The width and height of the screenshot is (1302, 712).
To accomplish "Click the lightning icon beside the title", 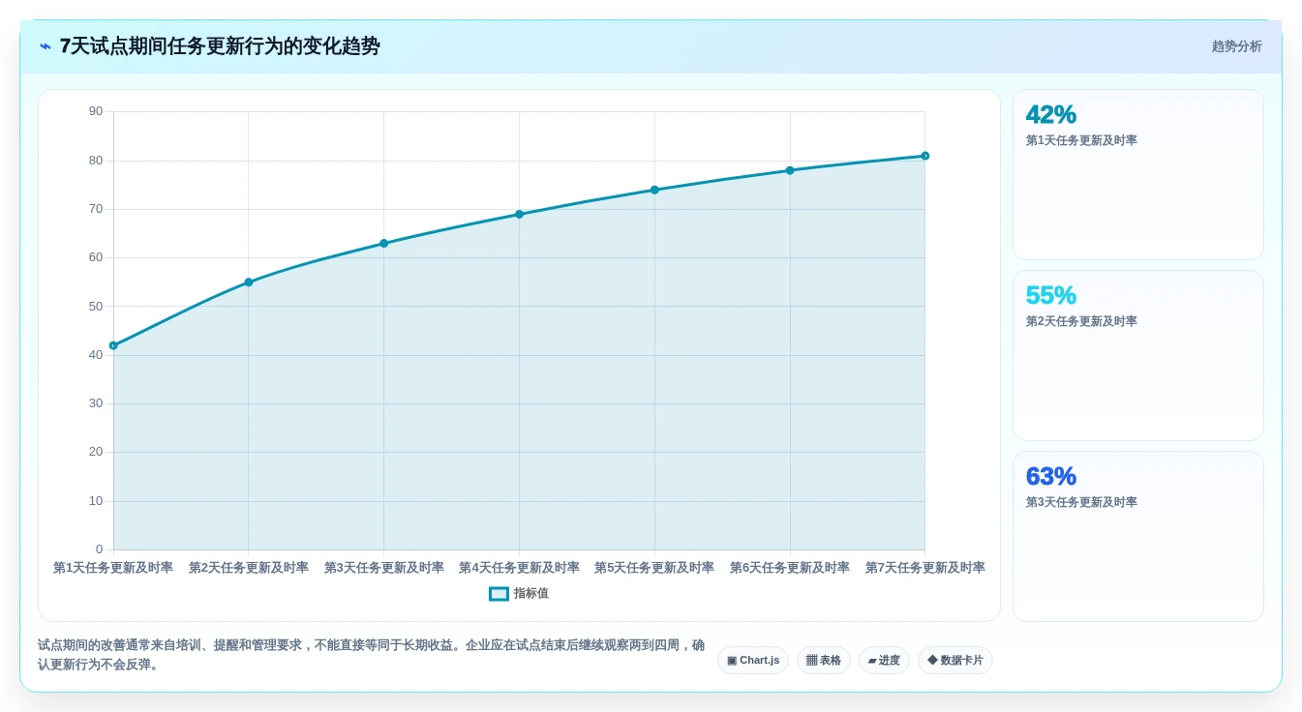I will coord(45,46).
